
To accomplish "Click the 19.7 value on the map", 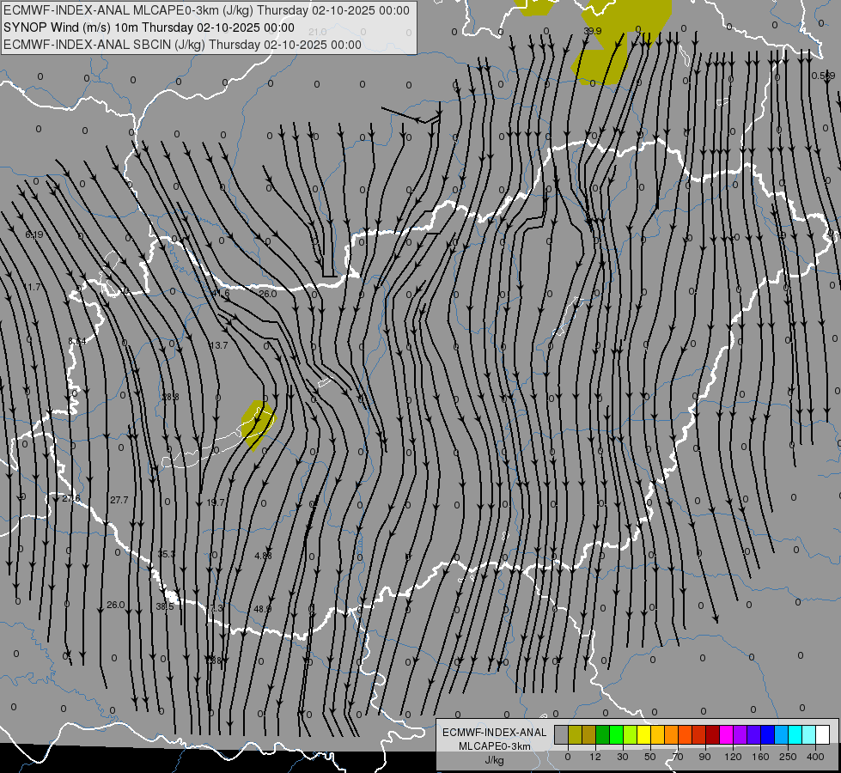I will (216, 502).
